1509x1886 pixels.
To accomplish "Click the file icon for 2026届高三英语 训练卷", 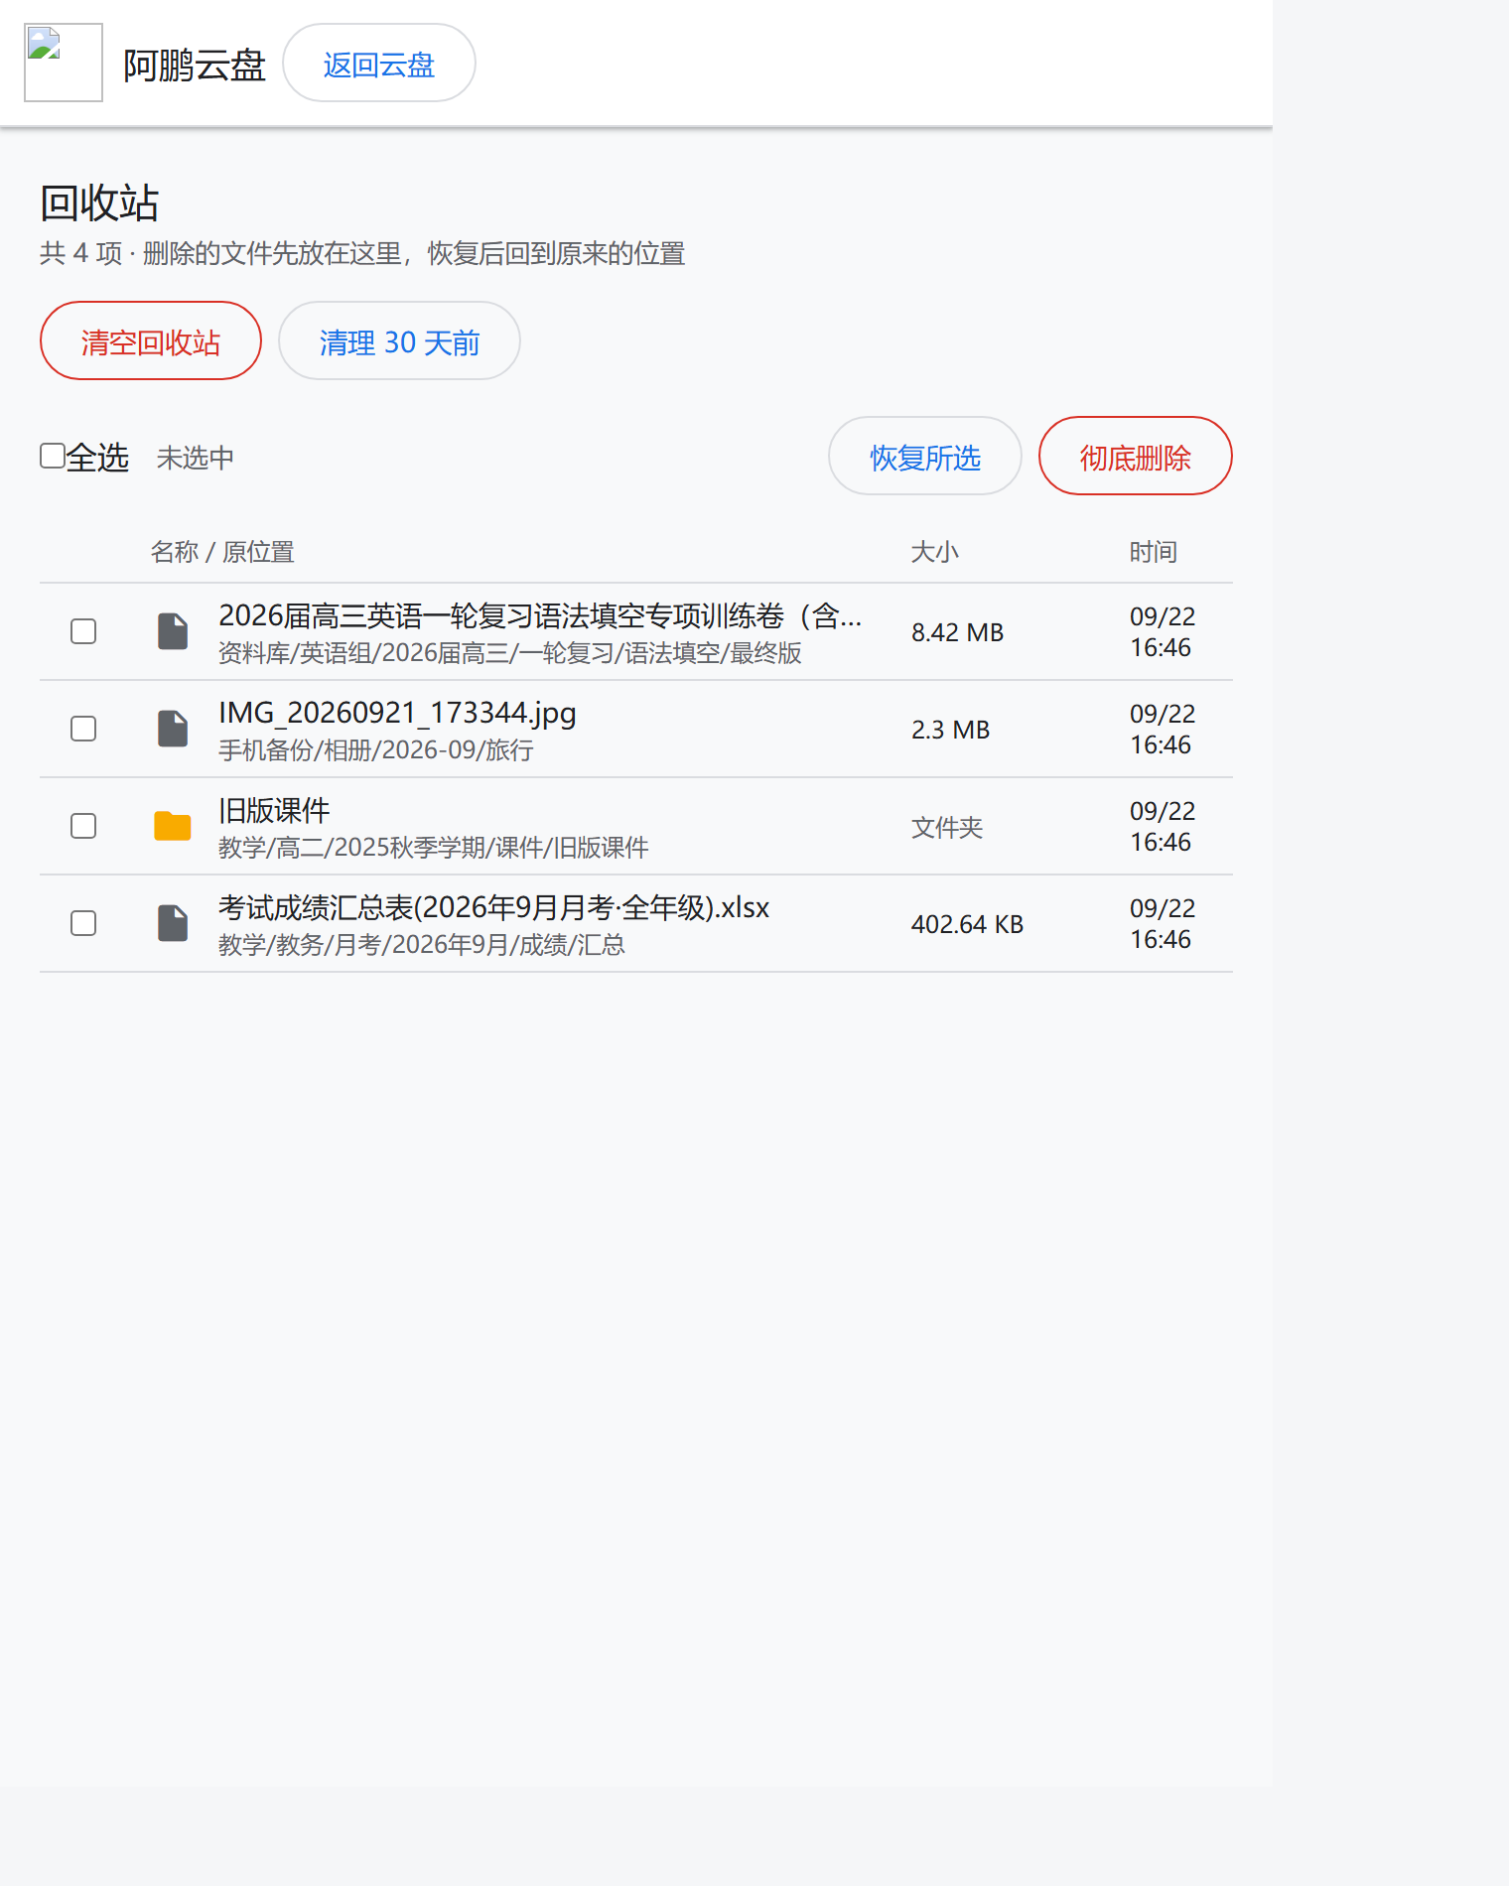I will [173, 631].
